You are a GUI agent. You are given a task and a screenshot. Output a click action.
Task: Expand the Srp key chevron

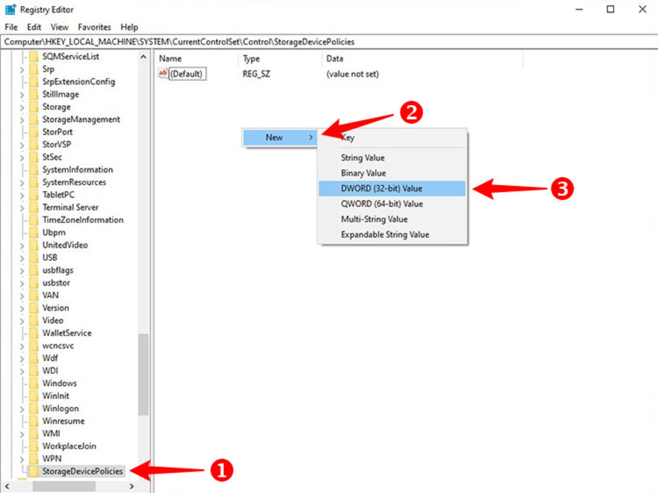22,70
